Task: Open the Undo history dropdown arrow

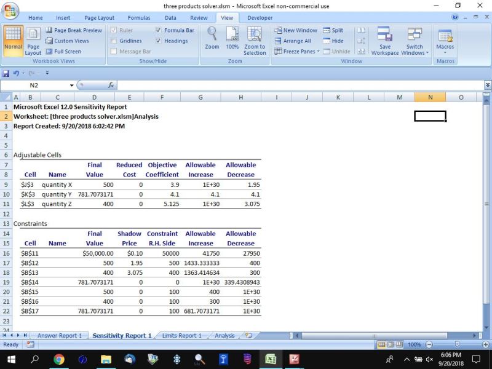Action: pos(23,73)
